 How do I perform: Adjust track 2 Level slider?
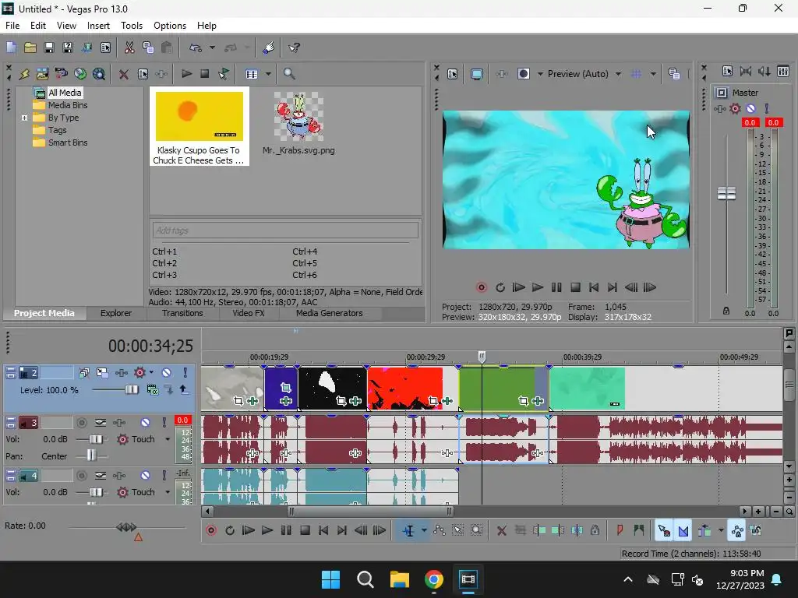coord(131,390)
